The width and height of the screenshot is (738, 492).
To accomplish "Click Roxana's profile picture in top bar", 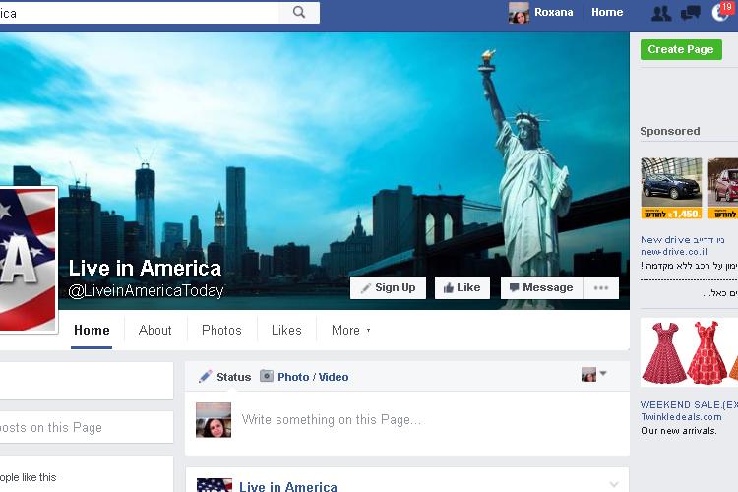I will pos(519,13).
